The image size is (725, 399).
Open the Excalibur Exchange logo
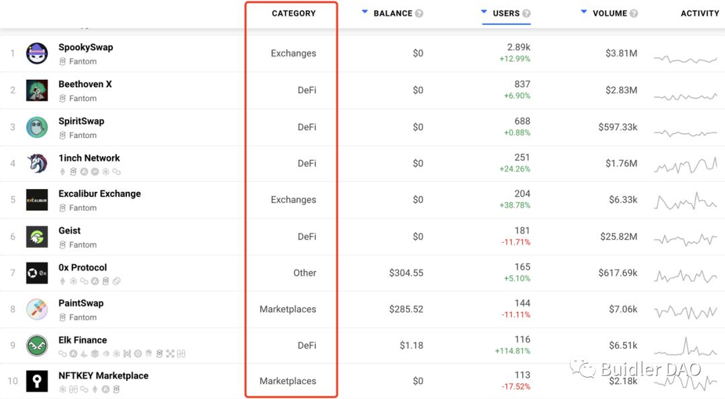[x=37, y=200]
